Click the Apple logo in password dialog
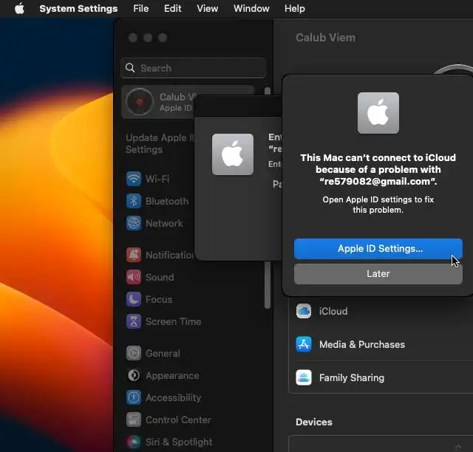 [233, 154]
